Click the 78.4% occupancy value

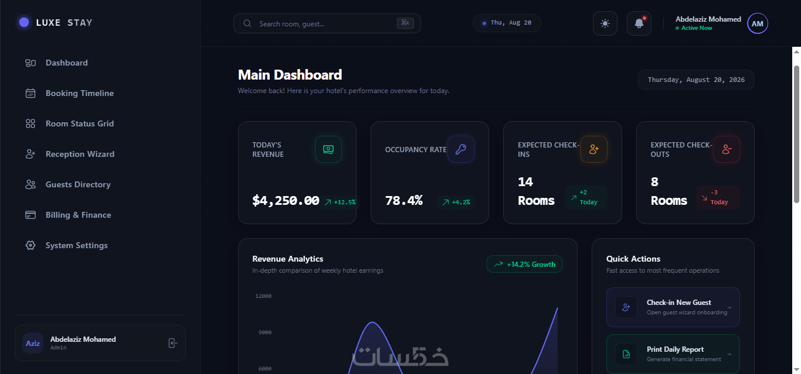point(403,201)
